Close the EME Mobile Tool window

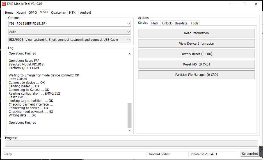(256, 4)
